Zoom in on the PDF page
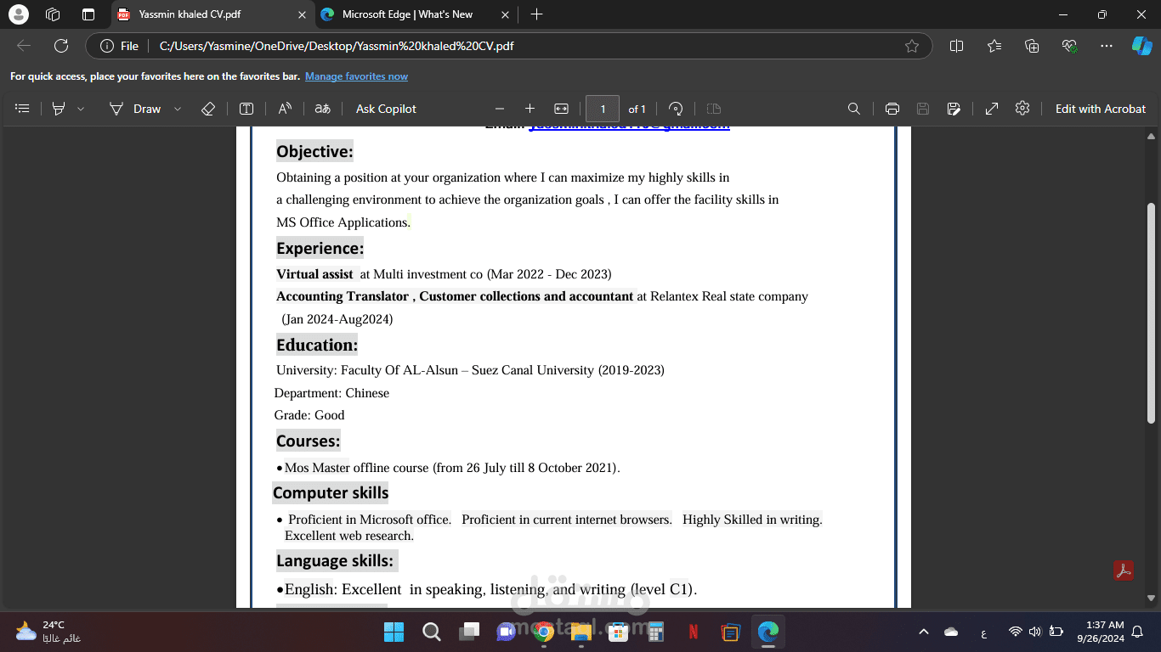The width and height of the screenshot is (1161, 652). 530,109
